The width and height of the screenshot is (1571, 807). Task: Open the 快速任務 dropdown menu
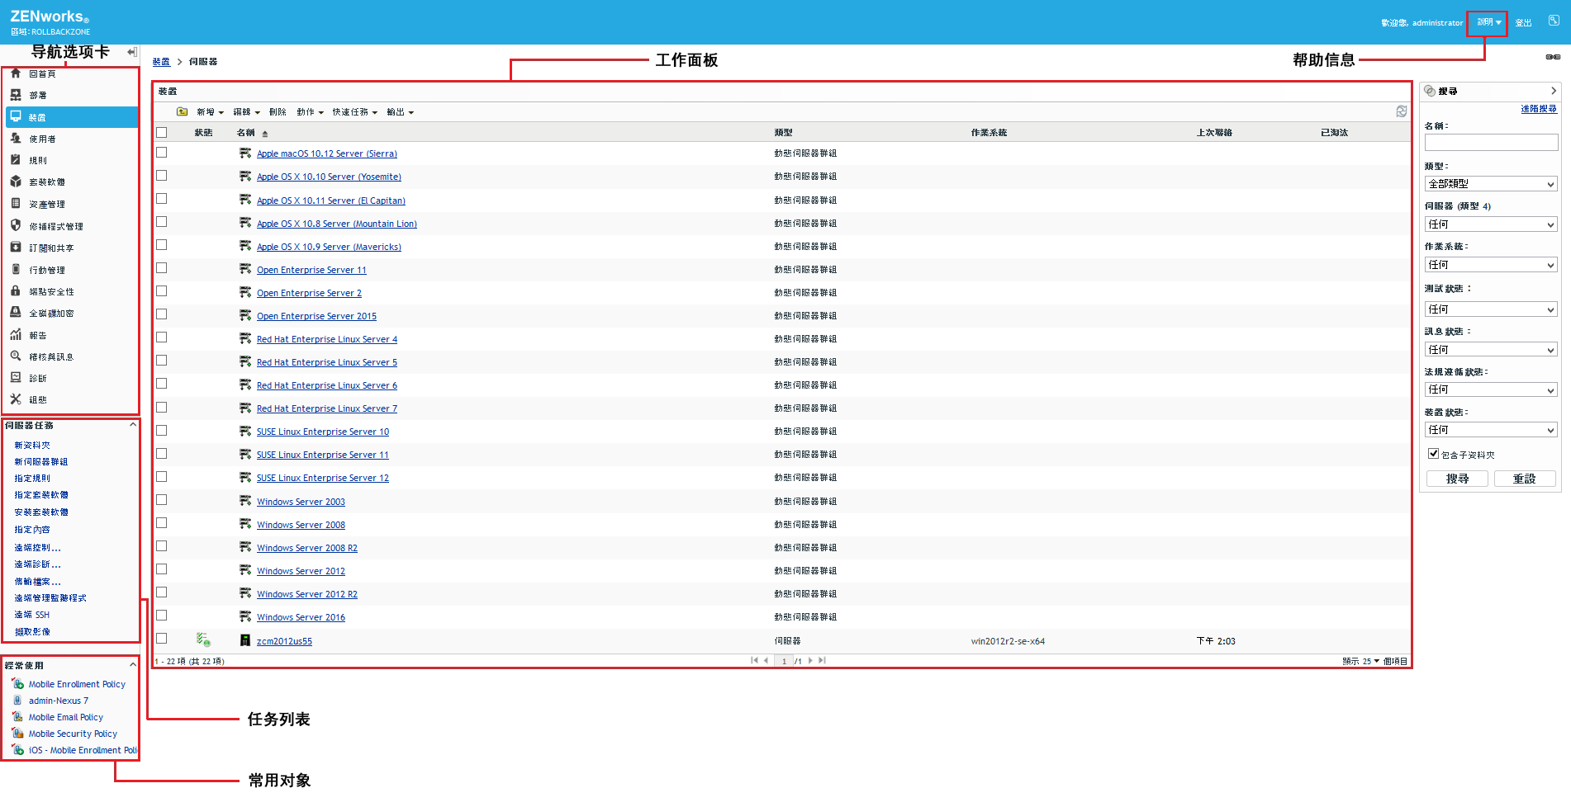(x=355, y=112)
